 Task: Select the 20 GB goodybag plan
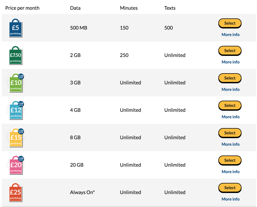[230, 161]
